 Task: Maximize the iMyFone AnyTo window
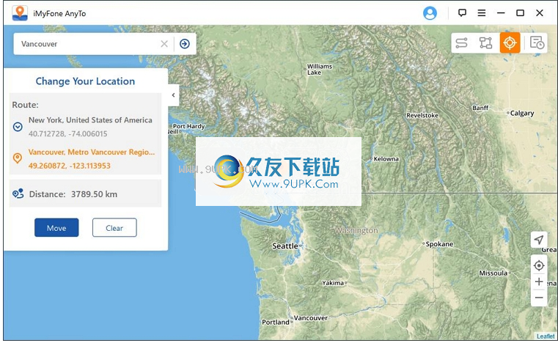click(x=521, y=13)
